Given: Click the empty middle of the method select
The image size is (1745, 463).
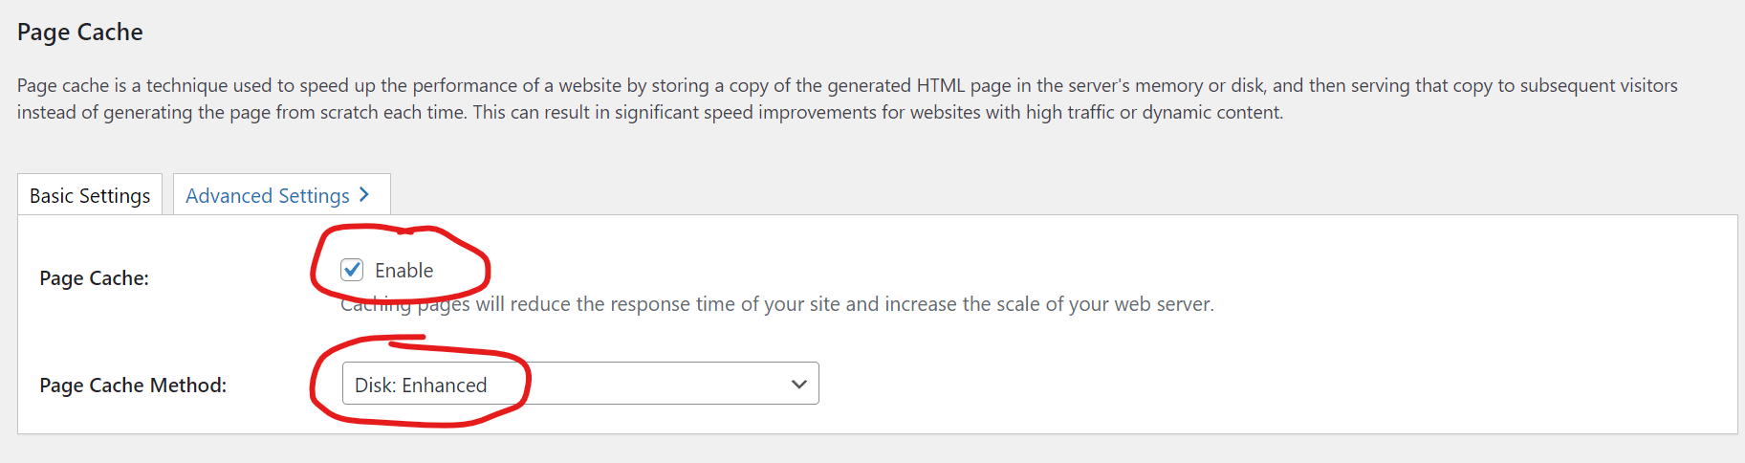Looking at the screenshot, I should coord(650,384).
